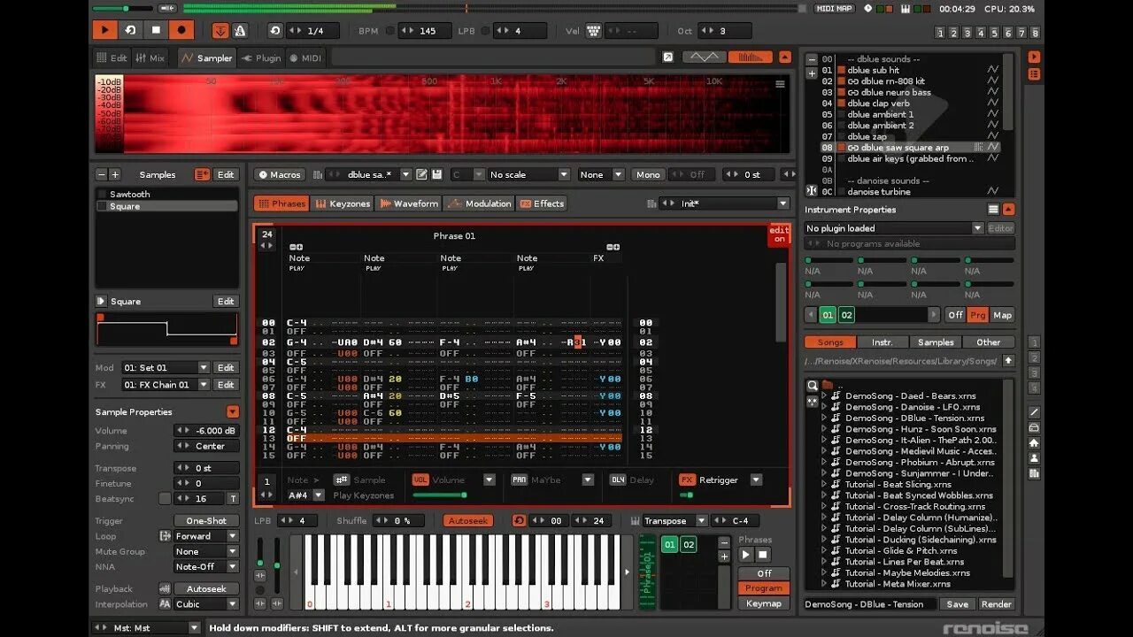Click the One-Shot trigger button
1133x637 pixels.
(206, 520)
